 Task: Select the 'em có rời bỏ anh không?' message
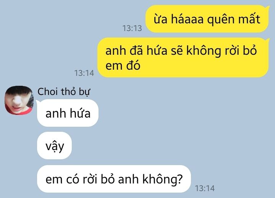tap(114, 179)
